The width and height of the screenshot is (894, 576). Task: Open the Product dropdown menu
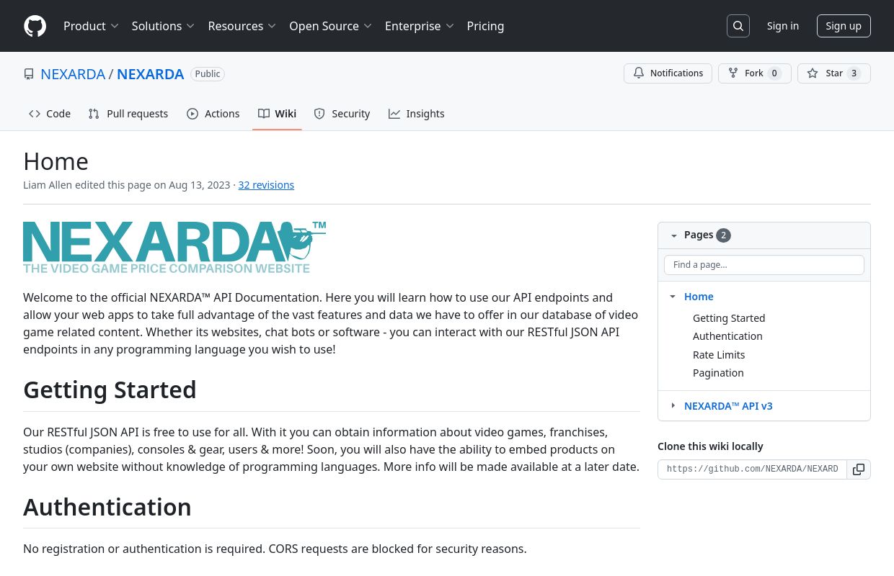[91, 26]
